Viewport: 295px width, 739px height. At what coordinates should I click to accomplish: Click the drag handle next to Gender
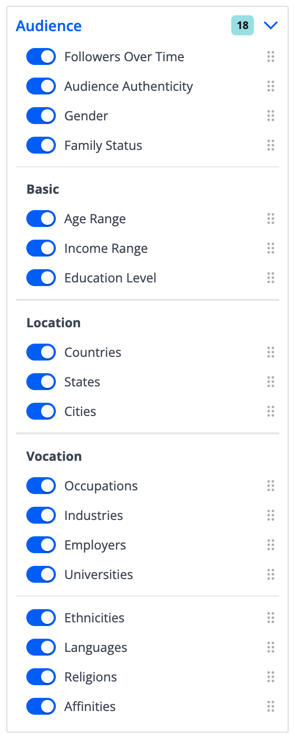pos(271,116)
